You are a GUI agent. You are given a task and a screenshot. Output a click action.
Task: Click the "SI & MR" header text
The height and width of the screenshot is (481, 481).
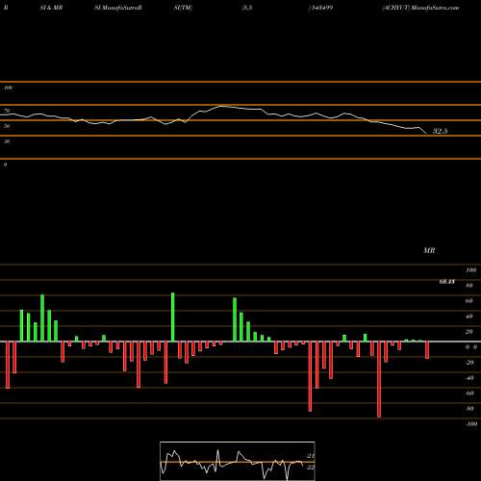pos(51,8)
